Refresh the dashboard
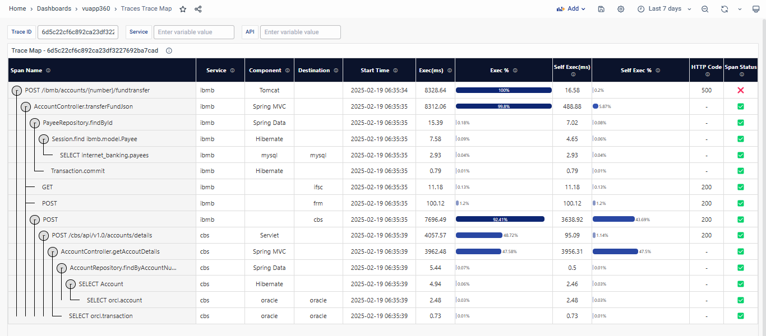 pos(725,9)
